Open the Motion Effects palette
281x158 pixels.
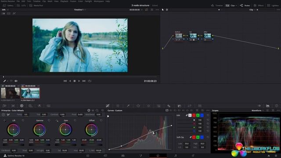[48, 106]
